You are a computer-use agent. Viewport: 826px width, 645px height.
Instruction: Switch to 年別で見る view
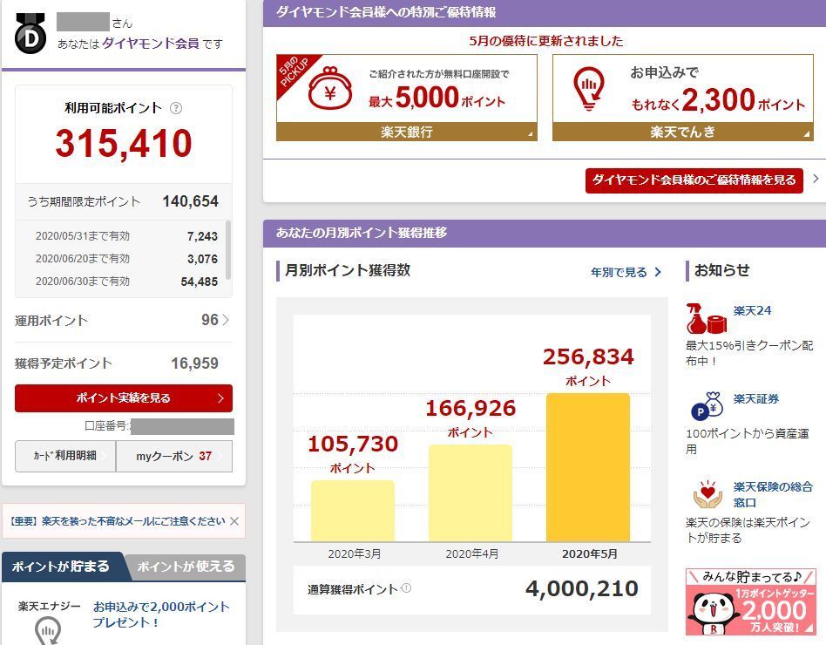coord(626,273)
